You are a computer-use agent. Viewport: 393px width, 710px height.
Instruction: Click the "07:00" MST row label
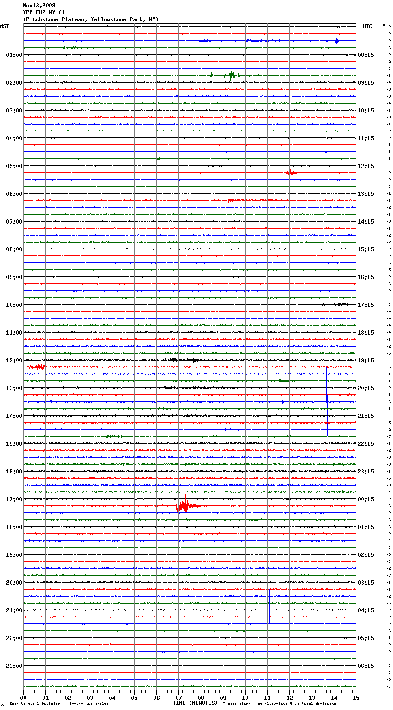[14, 222]
